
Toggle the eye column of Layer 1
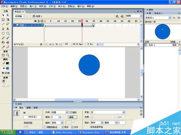tap(35, 25)
